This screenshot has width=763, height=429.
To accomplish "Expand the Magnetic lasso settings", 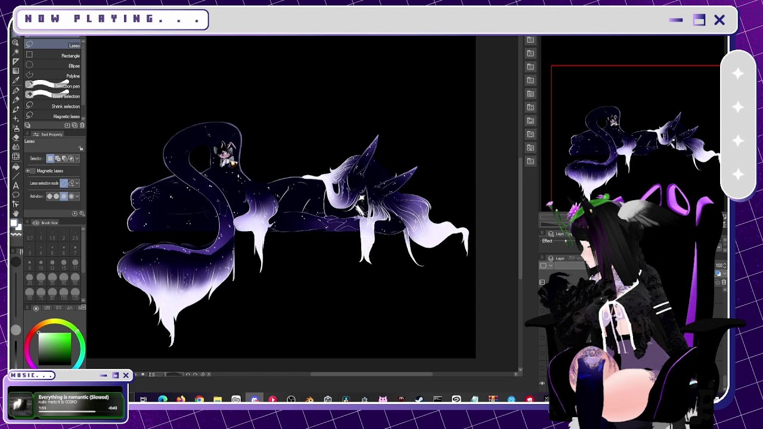I will click(x=28, y=171).
